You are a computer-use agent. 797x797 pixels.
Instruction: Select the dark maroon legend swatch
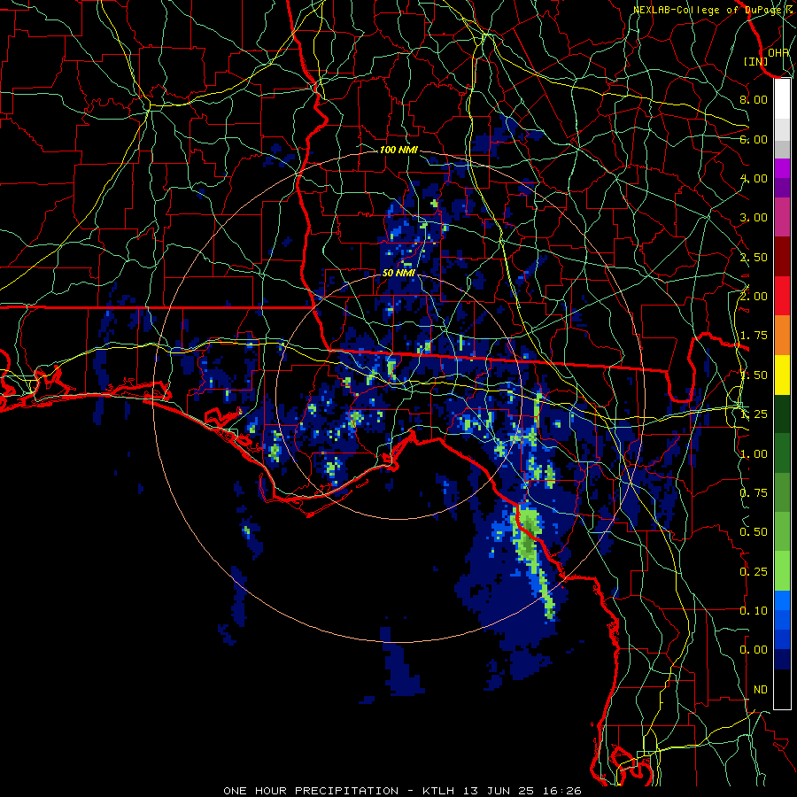point(782,257)
